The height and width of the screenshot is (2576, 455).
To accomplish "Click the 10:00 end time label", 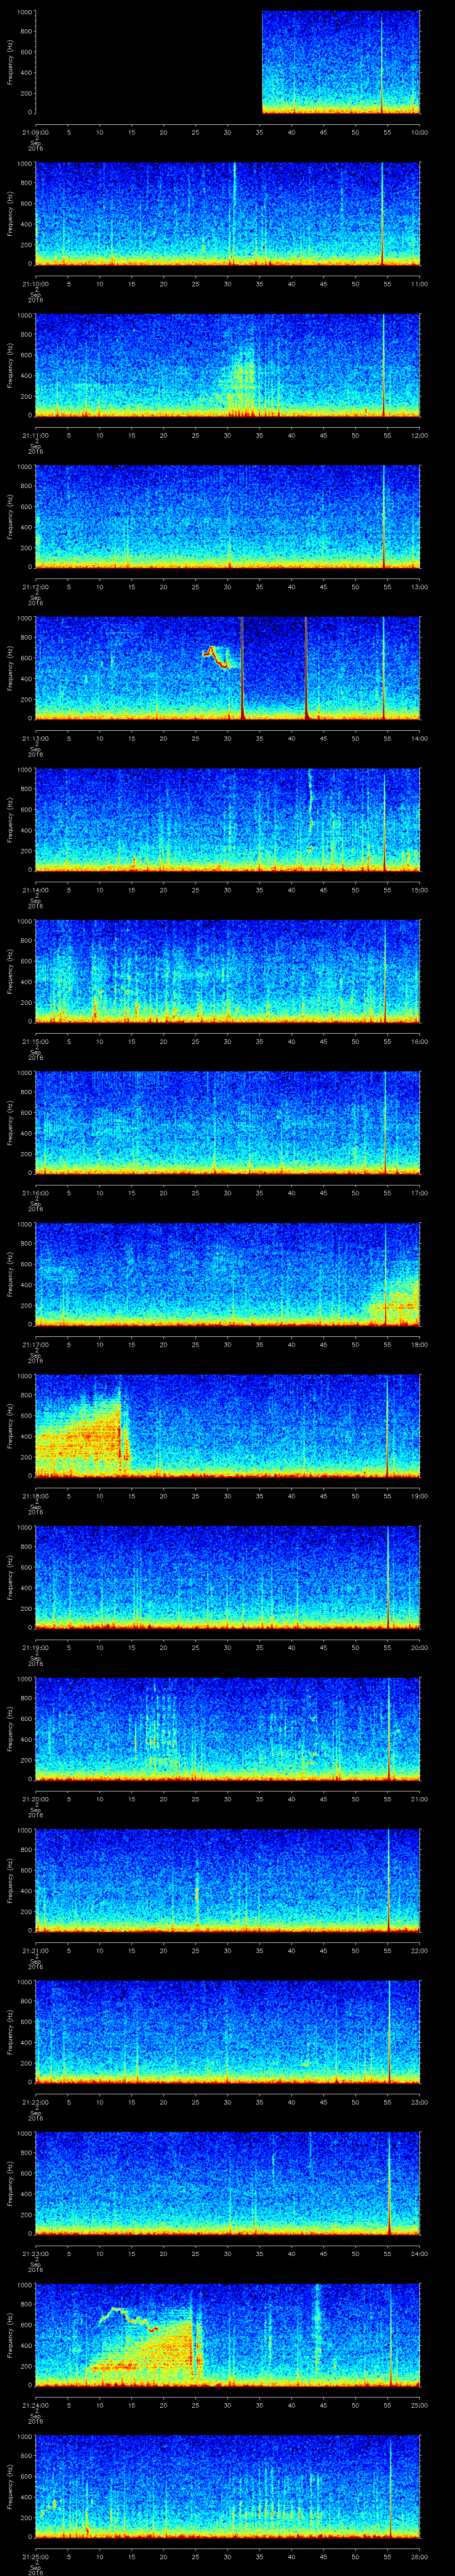I will tap(420, 132).
